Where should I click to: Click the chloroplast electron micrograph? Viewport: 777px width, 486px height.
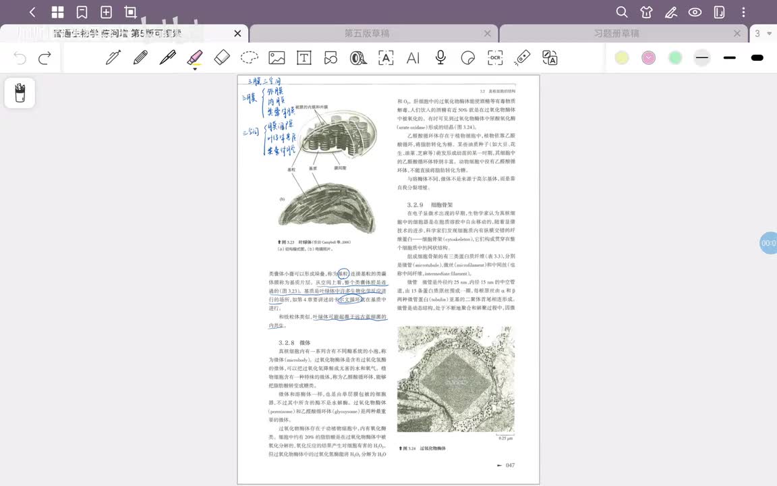pos(327,209)
